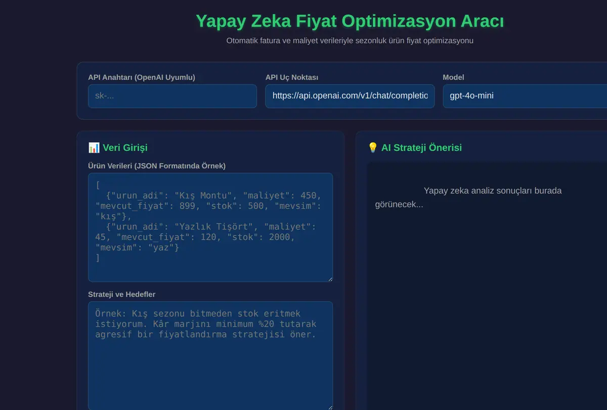Click the bar chart icon beside Veri Girişi
This screenshot has height=410, width=607.
point(94,148)
